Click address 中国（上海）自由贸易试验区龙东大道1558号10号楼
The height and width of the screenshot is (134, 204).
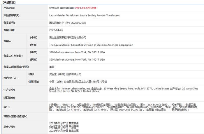78,82
